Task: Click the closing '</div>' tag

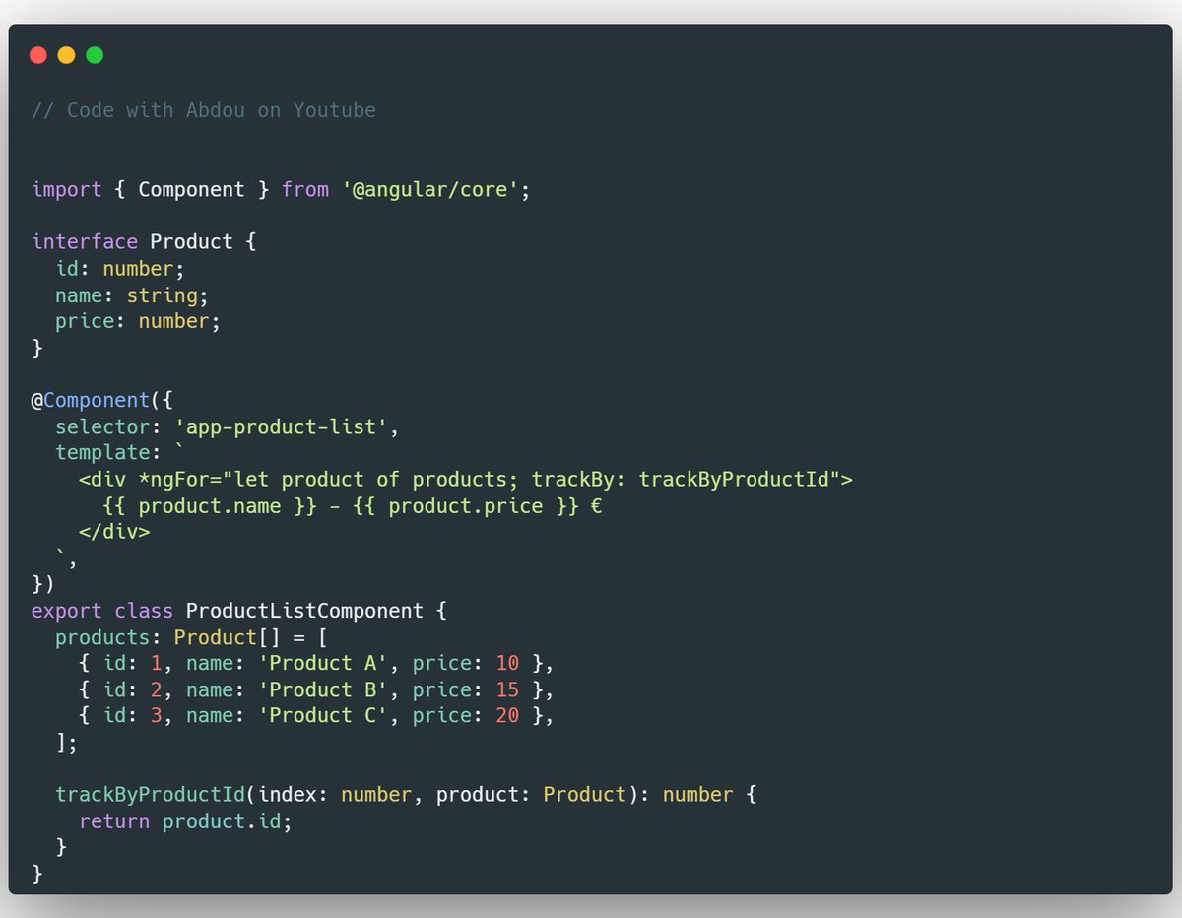Action: [114, 532]
